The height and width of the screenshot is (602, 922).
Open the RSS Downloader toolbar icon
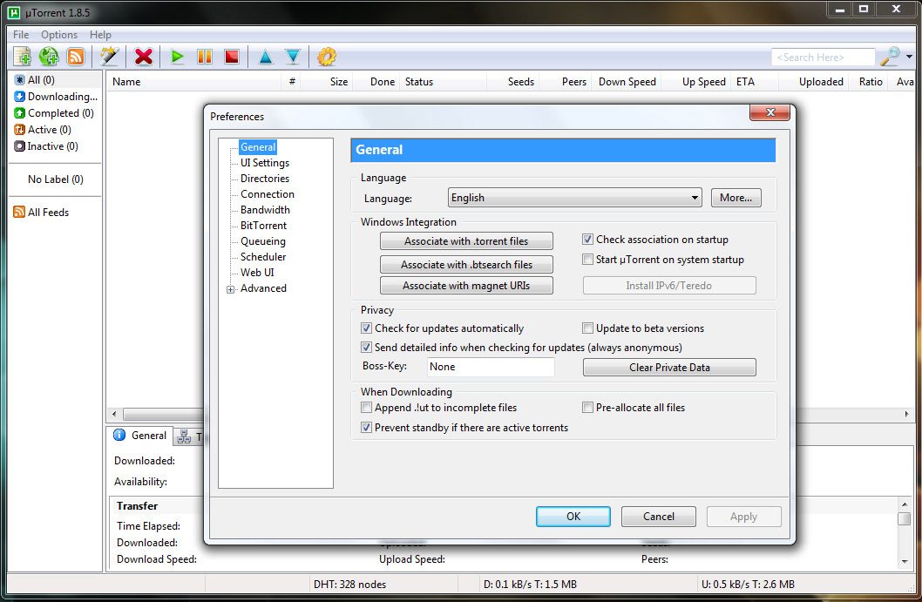point(76,57)
